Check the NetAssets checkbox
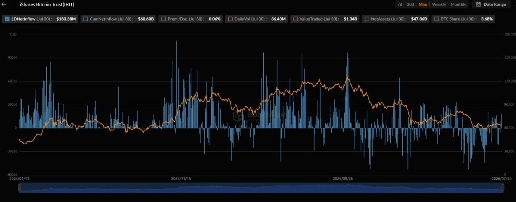This screenshot has width=516, height=202. pos(367,19)
